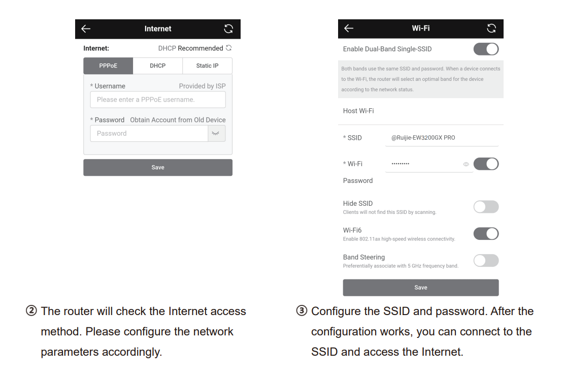
Task: Switch to the DHCP tab
Action: pos(157,66)
